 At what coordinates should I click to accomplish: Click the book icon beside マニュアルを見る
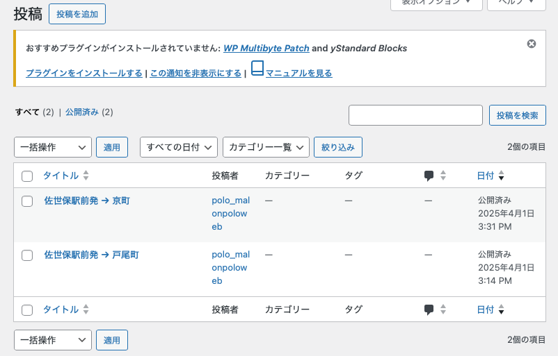[257, 68]
